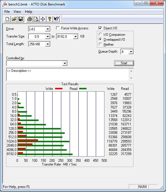Click the About question mark icon

[x=49, y=19]
